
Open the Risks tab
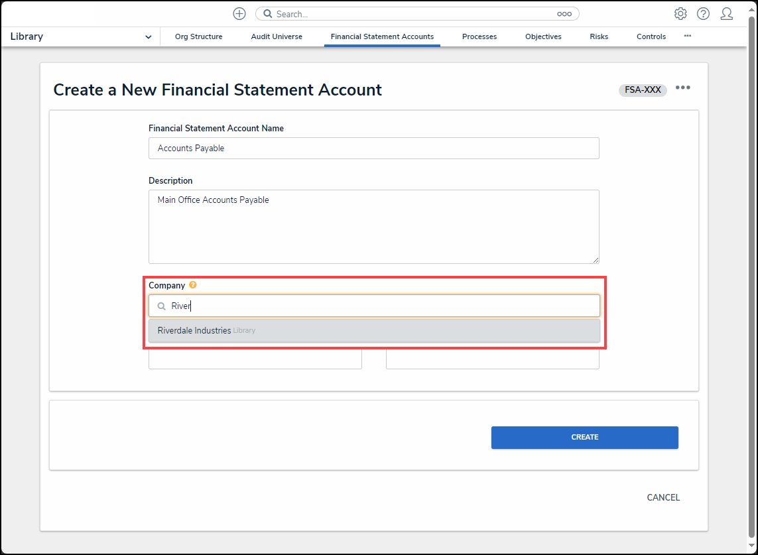point(599,36)
